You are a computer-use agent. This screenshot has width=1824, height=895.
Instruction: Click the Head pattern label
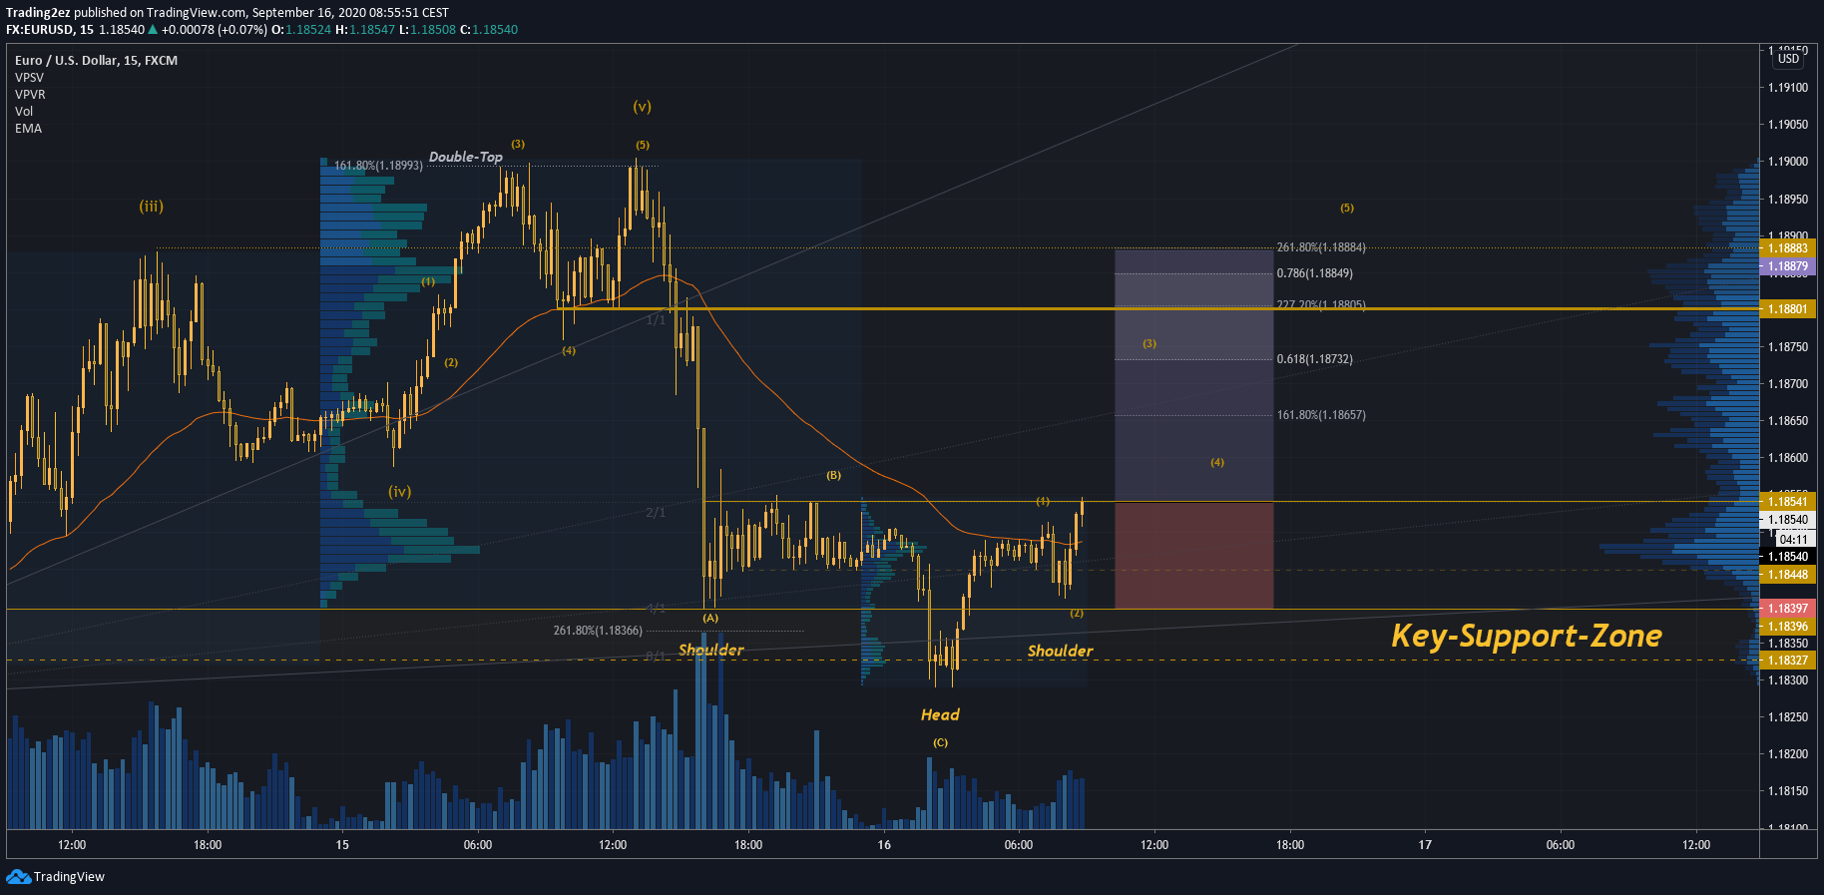click(x=940, y=714)
